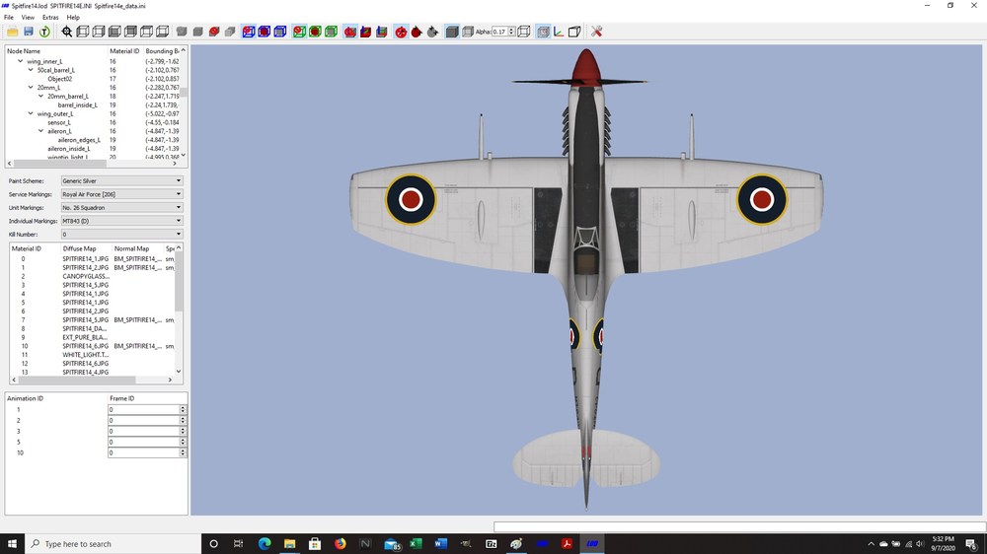Adjust Frame ID stepper for Animation 10
Screen dimensions: 987x554
pos(183,452)
